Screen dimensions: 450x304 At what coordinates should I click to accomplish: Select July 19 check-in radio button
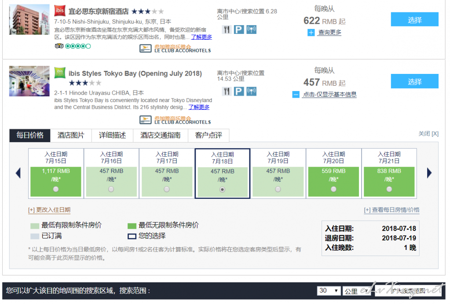pyautogui.click(x=278, y=189)
